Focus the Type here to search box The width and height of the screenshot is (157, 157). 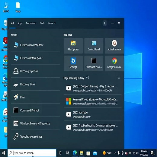tap(32, 153)
